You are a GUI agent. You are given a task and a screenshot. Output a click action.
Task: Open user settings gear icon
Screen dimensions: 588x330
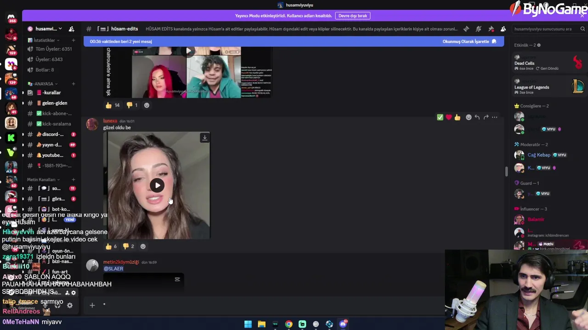70,305
